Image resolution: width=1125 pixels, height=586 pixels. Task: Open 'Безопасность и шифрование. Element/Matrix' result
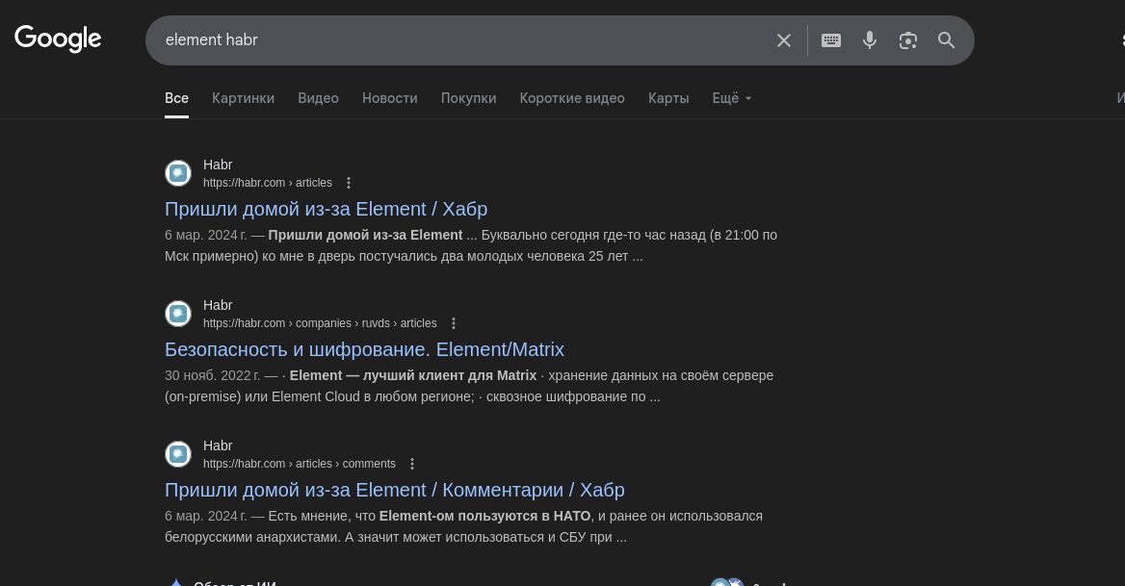364,349
